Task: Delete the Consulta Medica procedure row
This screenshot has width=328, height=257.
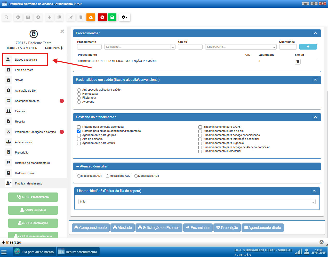Action: 298,62
